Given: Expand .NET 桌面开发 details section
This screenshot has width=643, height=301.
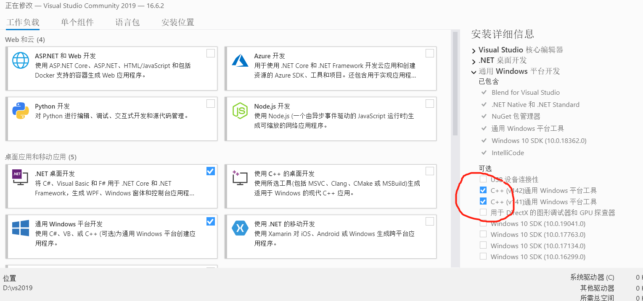Looking at the screenshot, I should tap(474, 61).
